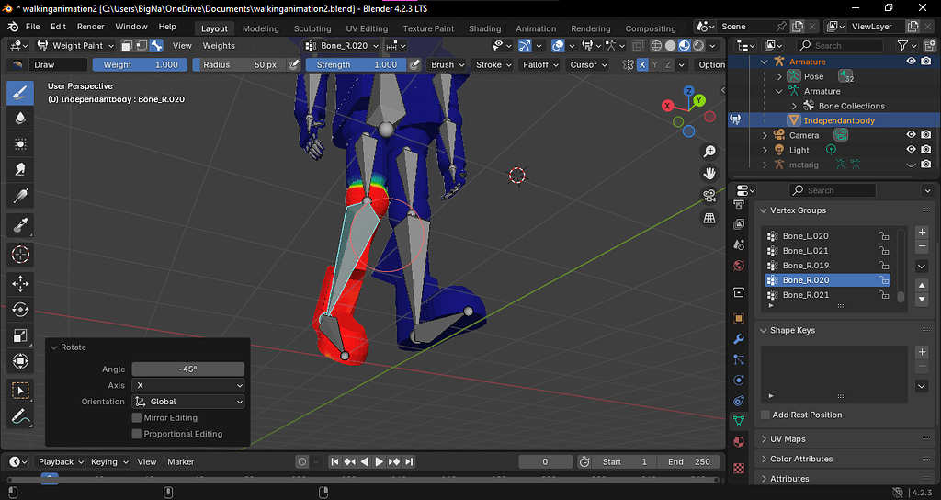Open the World properties tab
This screenshot has width=941, height=500.
[x=739, y=266]
